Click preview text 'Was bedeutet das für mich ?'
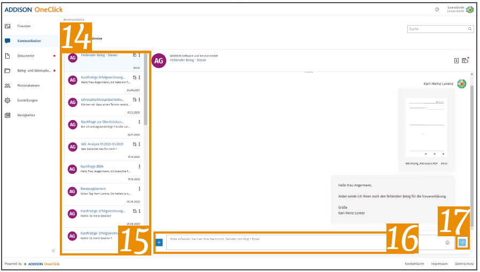The image size is (480, 272). pyautogui.click(x=98, y=149)
